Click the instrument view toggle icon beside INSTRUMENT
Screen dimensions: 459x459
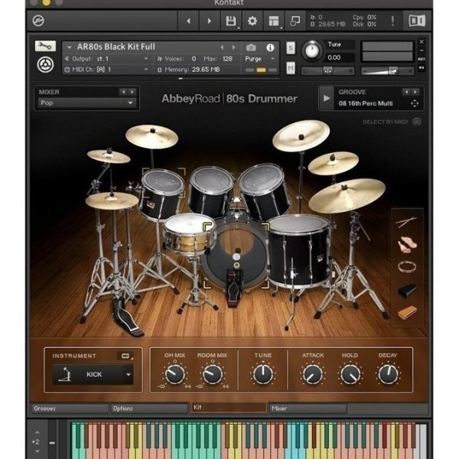click(x=125, y=356)
